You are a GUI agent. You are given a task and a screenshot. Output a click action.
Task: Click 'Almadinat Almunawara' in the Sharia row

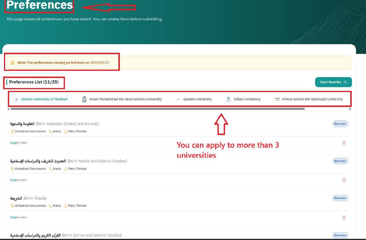(x=30, y=206)
